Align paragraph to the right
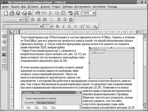 coord(39,20)
